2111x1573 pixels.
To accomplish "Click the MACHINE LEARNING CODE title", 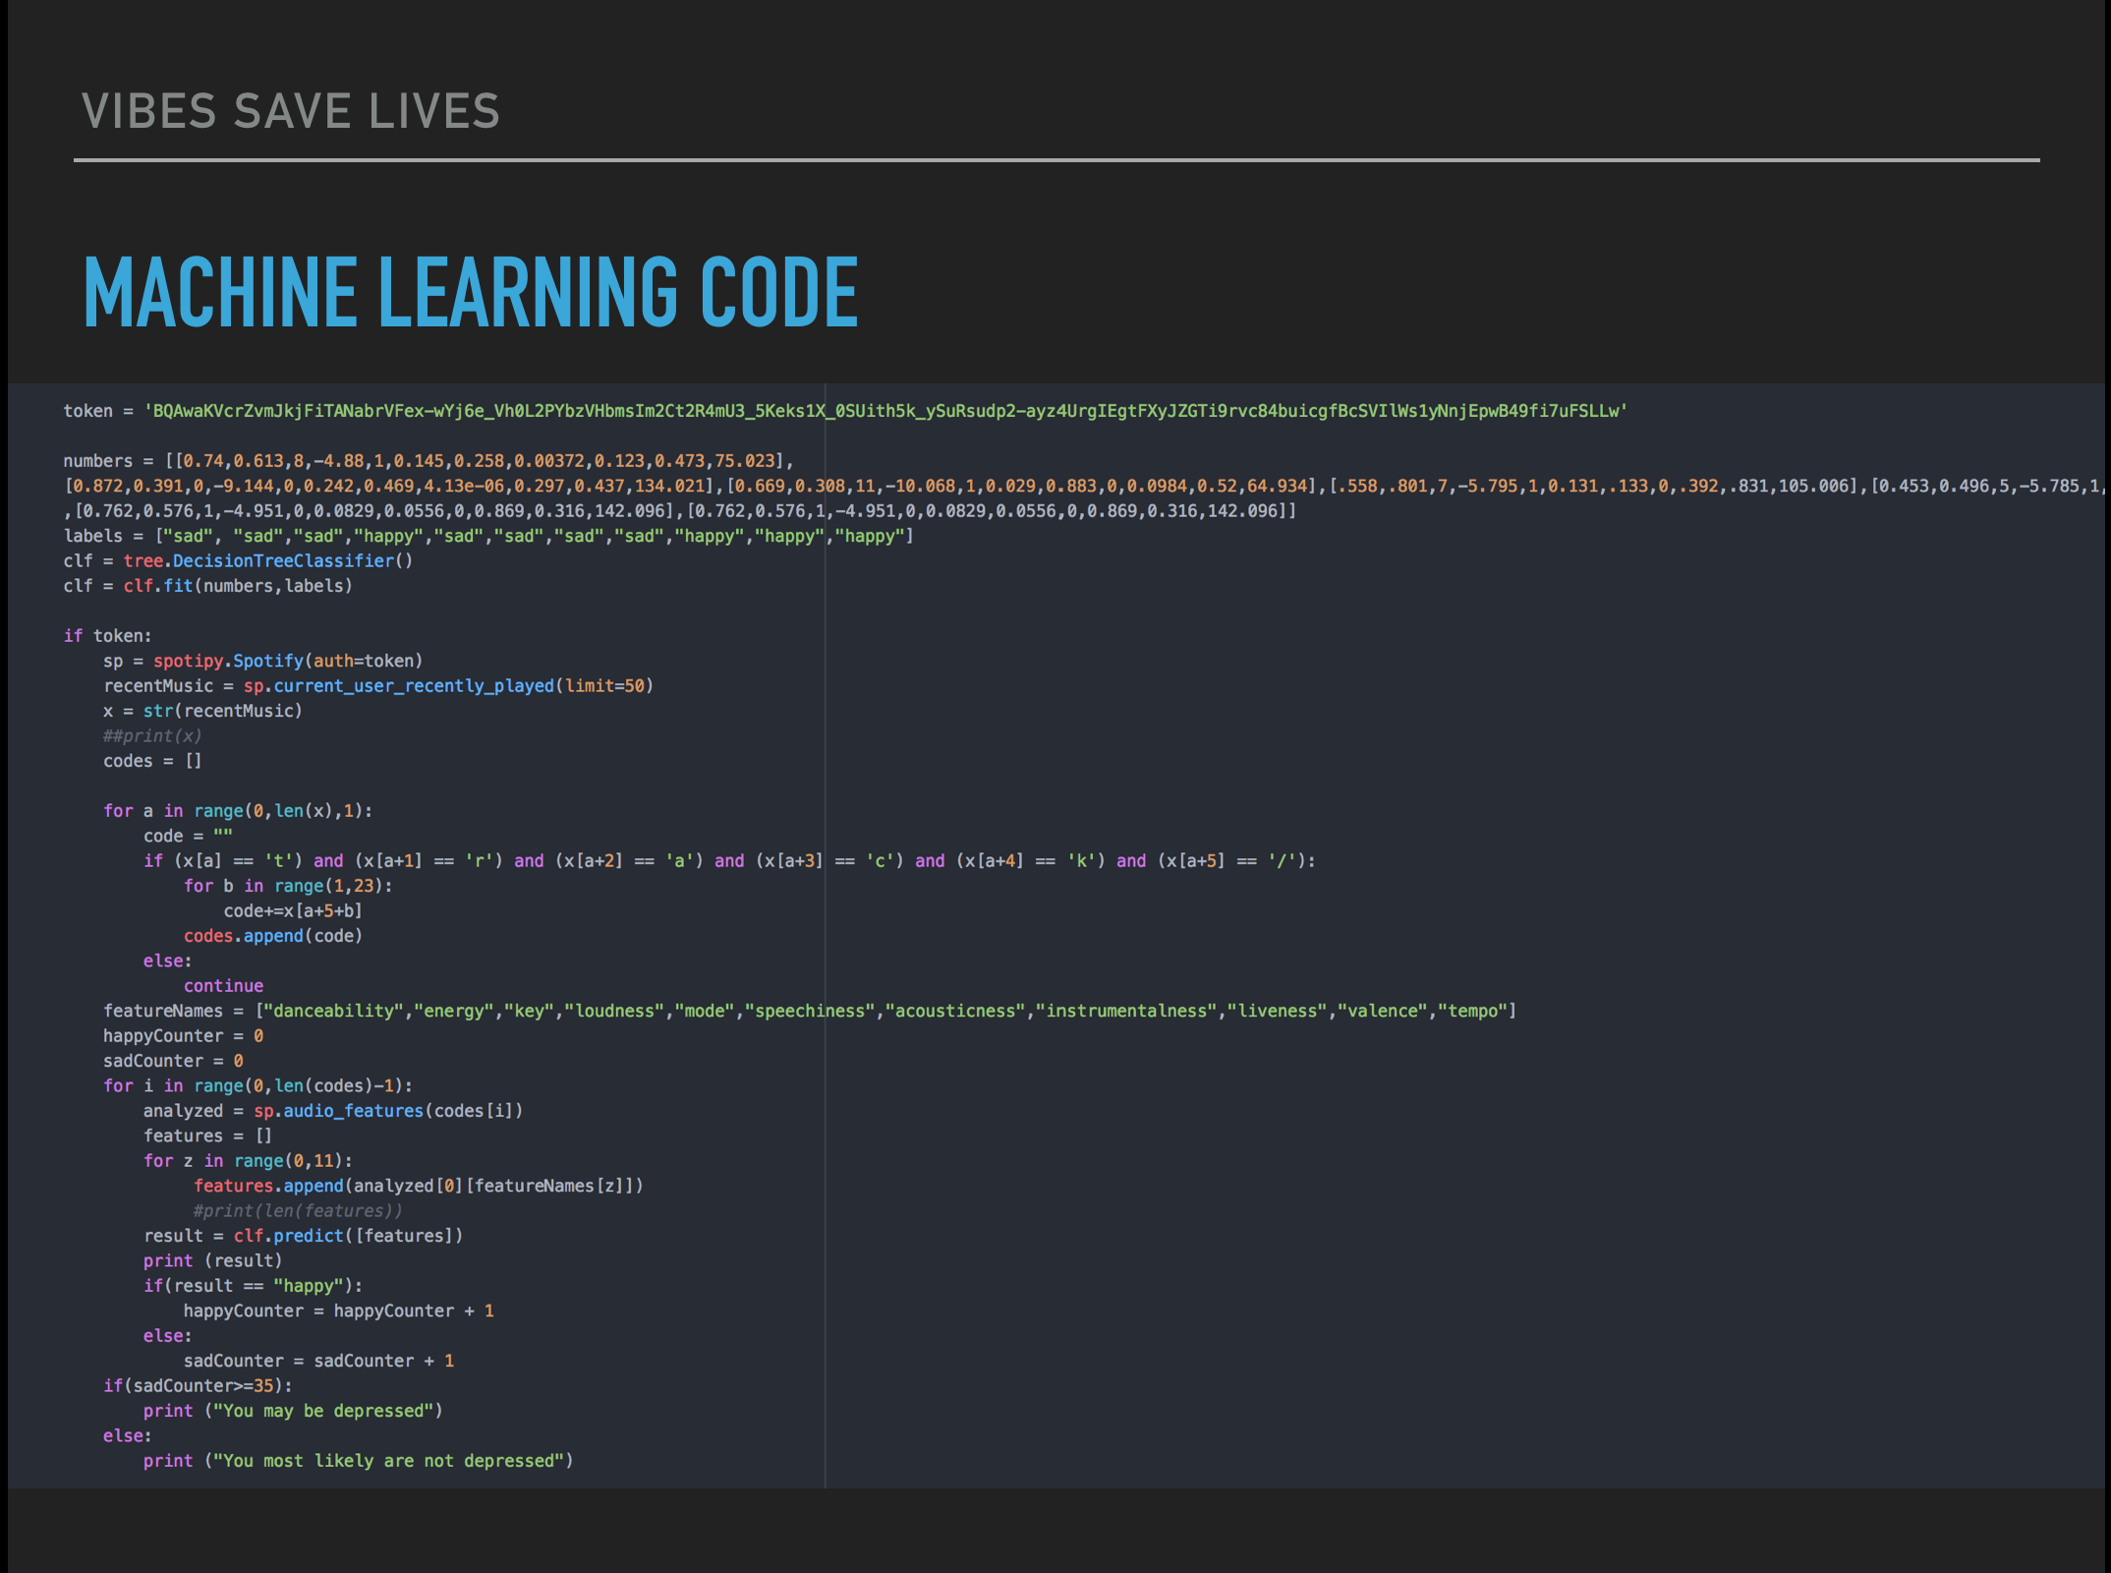I will [x=471, y=292].
